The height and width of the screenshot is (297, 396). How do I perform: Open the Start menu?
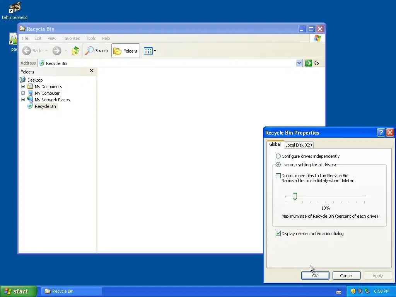pyautogui.click(x=18, y=291)
